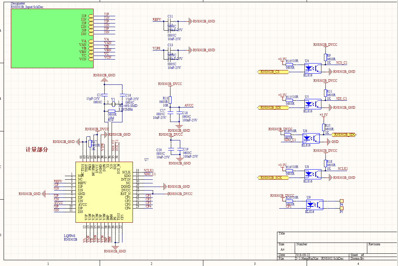Screen dimensions: 398x266
Task: Select resistor R9 symbol
Action: coord(325,57)
